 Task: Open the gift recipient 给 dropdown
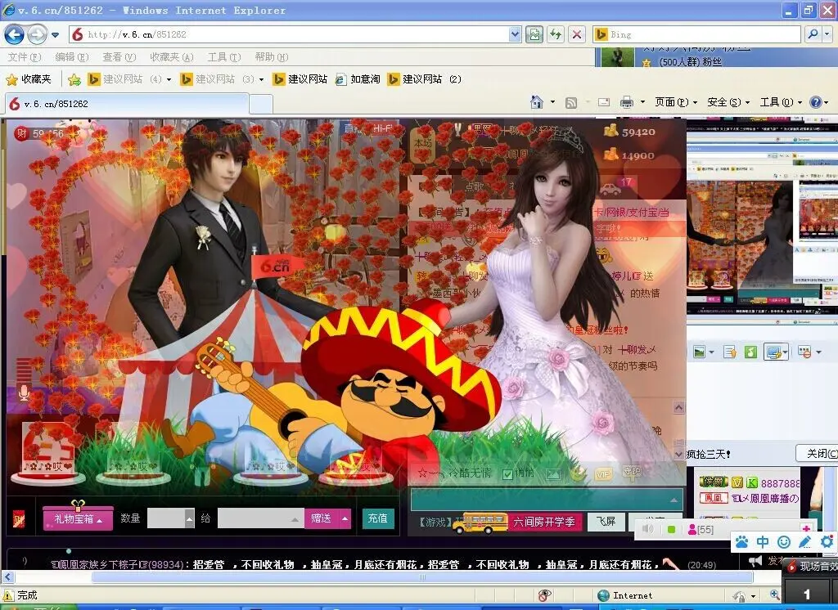pos(295,519)
